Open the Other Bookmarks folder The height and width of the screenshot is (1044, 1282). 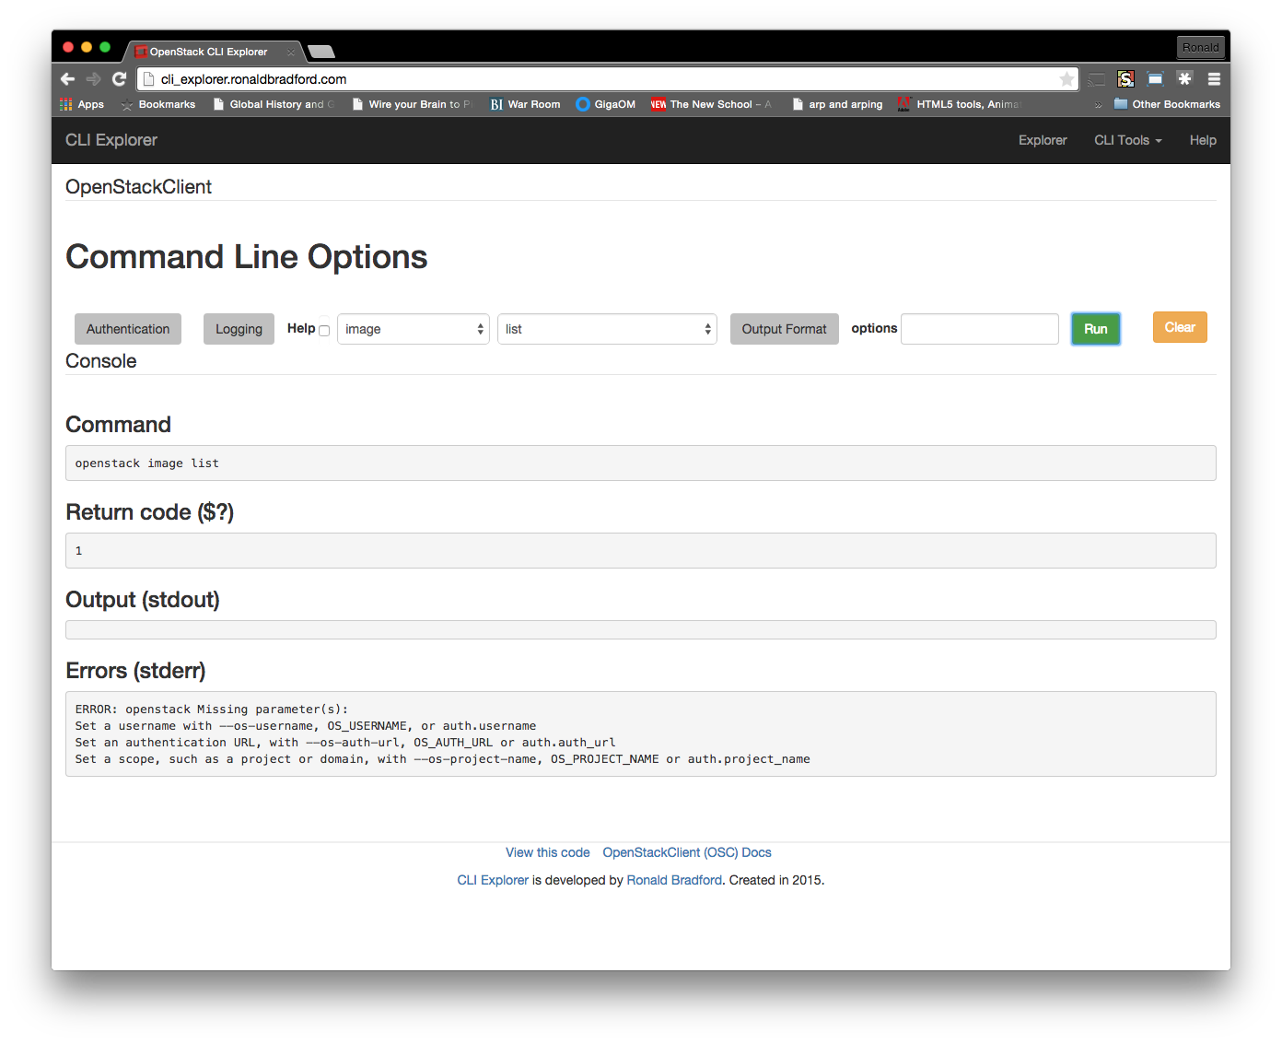1167,104
